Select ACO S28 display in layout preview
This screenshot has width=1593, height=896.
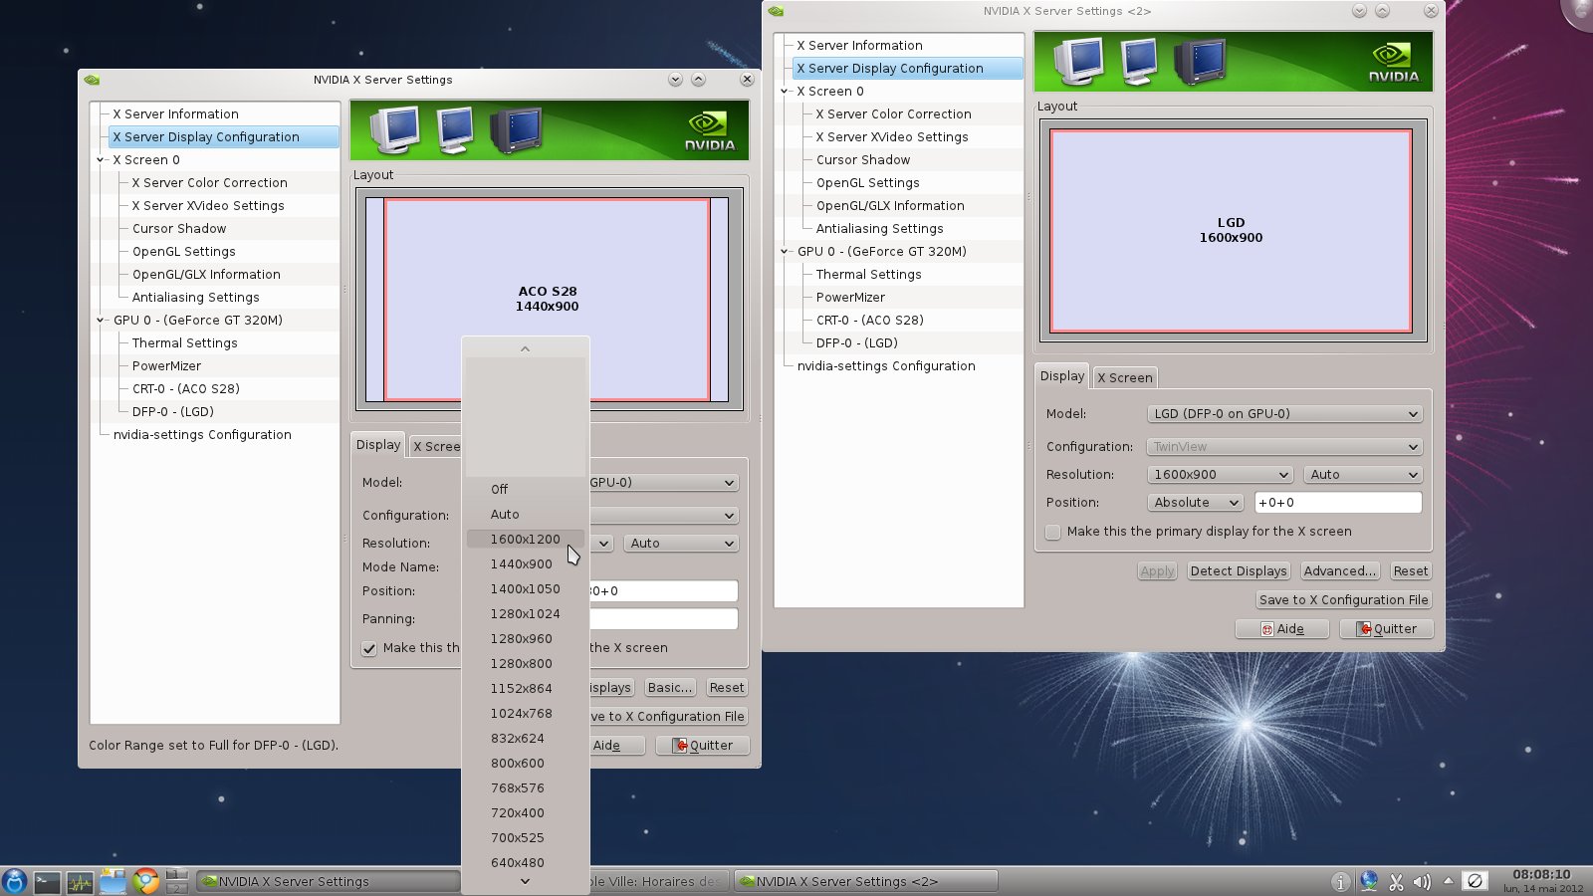point(547,300)
